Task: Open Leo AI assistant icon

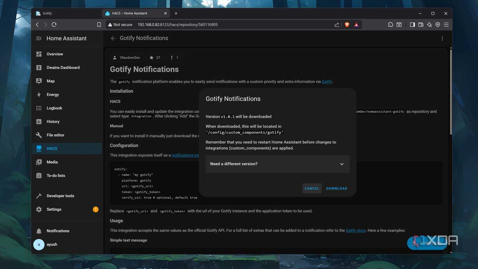Action: click(x=429, y=25)
